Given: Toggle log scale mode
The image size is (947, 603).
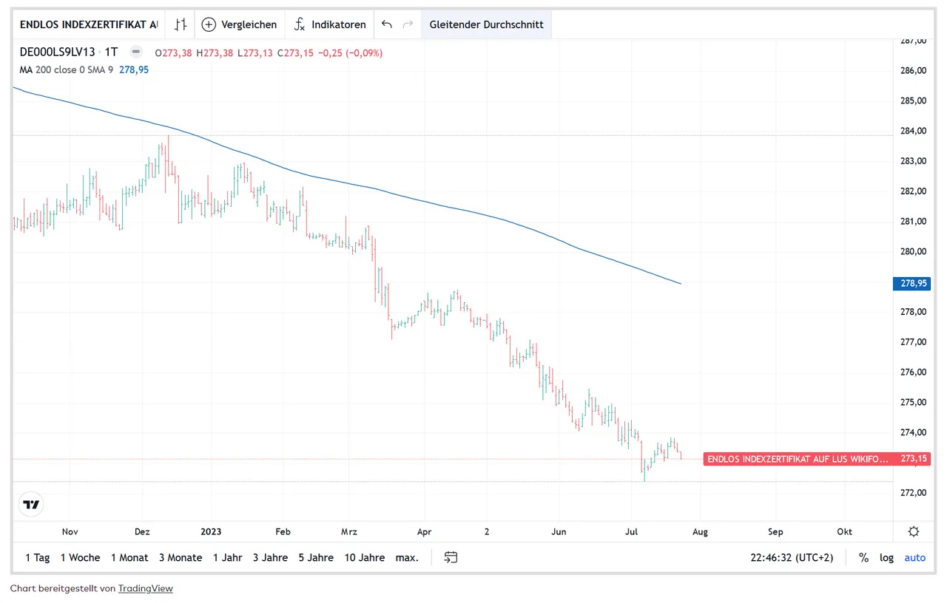Looking at the screenshot, I should click(886, 558).
